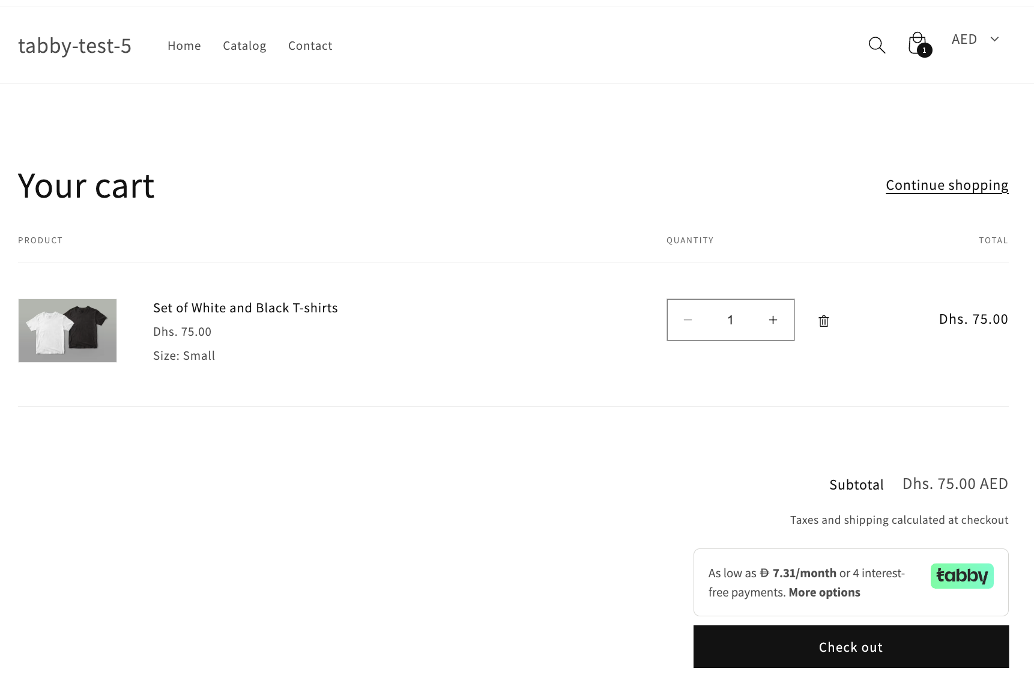Click the cart item count badge
This screenshot has width=1034, height=692.
925,50
